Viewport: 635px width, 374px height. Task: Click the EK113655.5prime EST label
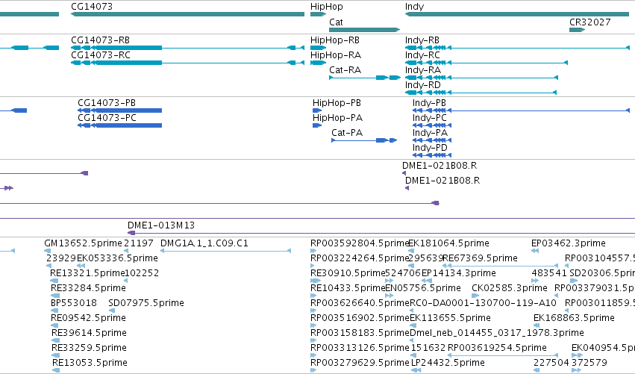pos(451,319)
